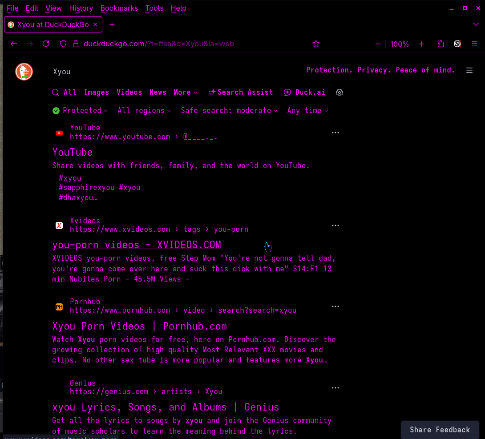Open the Genius lyrics result link
This screenshot has height=439, width=485.
point(166,407)
